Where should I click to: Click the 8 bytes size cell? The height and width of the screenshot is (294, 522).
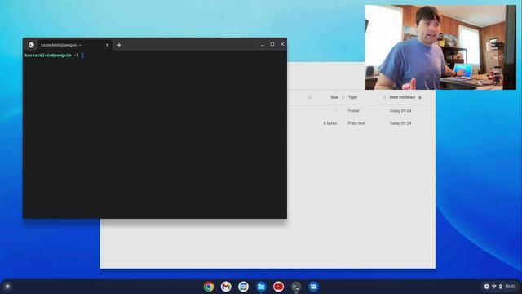pyautogui.click(x=330, y=123)
